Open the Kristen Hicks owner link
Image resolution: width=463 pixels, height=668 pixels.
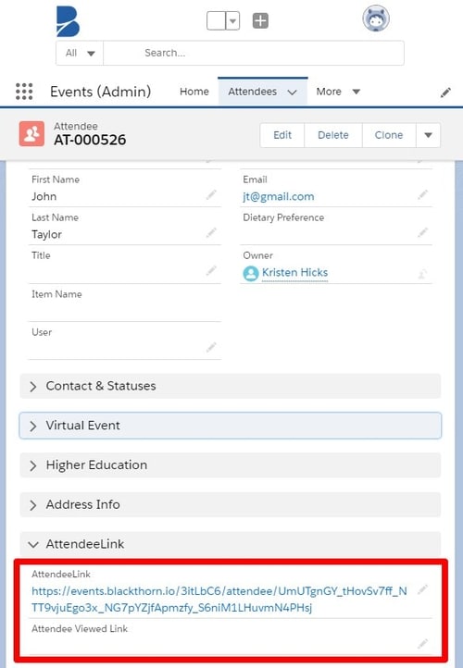coord(294,273)
